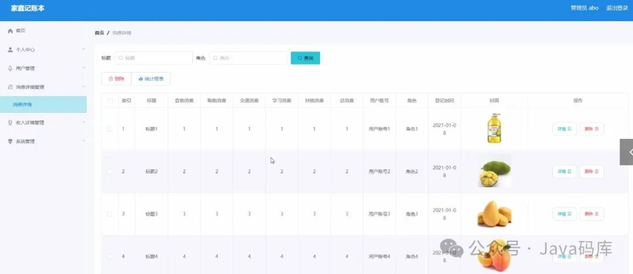This screenshot has height=274, width=633.
Task: Click the home icon in the sidebar
Action: click(x=11, y=31)
